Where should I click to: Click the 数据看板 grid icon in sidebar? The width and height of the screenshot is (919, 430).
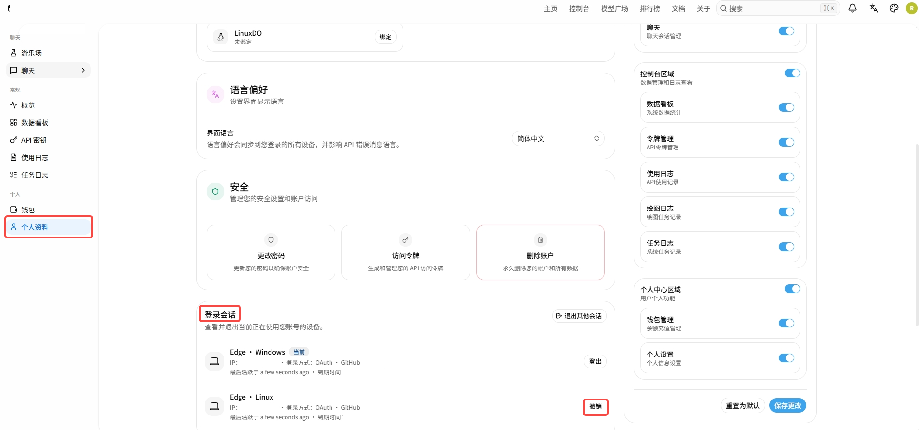click(x=14, y=122)
